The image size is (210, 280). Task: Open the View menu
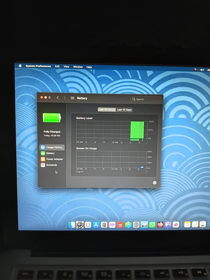pyautogui.click(x=66, y=66)
